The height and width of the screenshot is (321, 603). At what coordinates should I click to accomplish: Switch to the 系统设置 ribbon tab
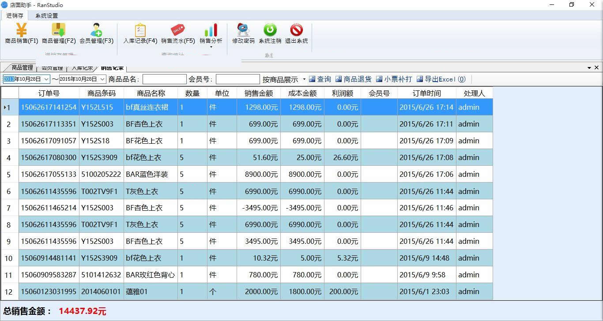(47, 16)
